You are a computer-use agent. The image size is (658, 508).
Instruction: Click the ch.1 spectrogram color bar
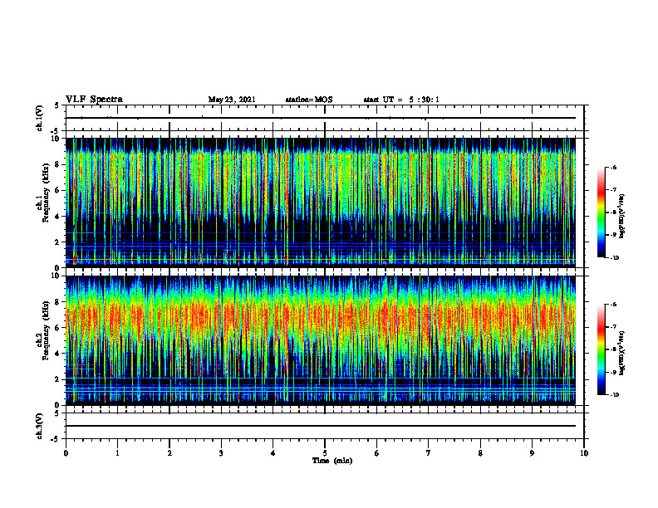coord(602,212)
